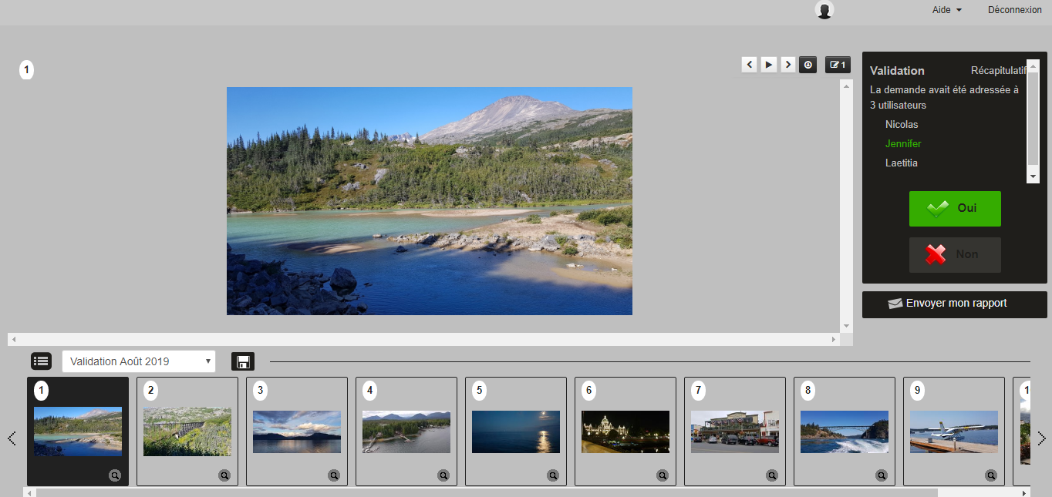The height and width of the screenshot is (497, 1052).
Task: Click the download icon in the viewer toolbar
Action: pos(808,65)
